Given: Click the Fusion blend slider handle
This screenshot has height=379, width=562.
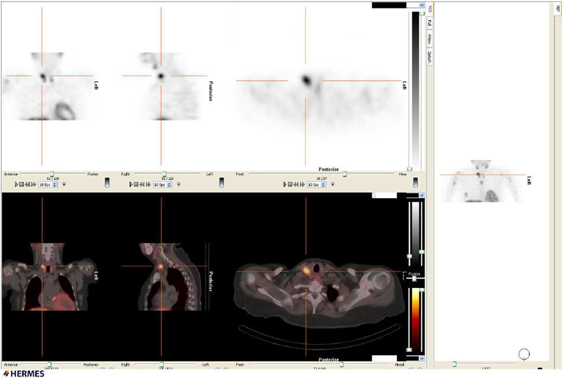Looking at the screenshot, I should pyautogui.click(x=414, y=278).
